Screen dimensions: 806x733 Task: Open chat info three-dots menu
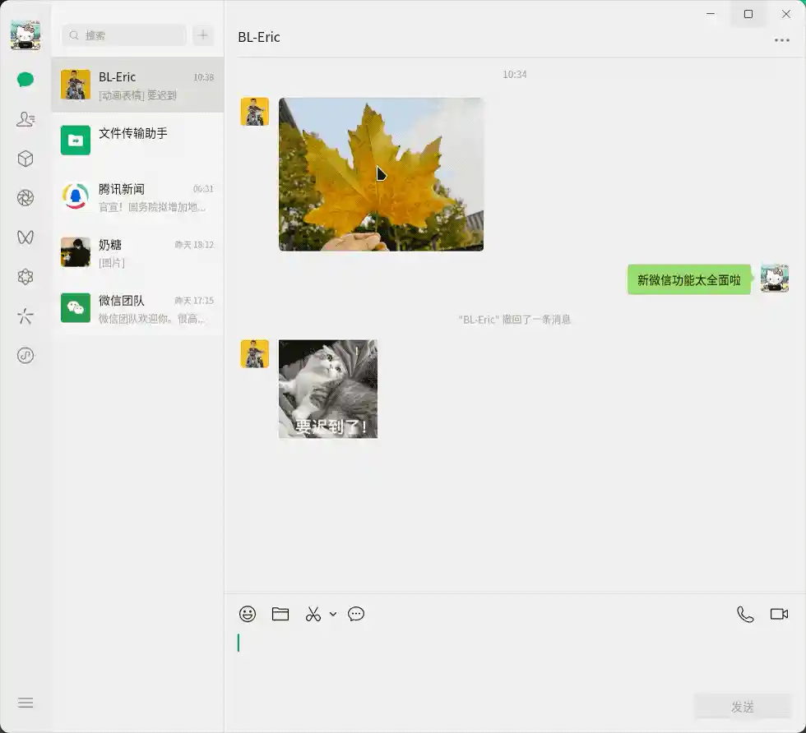tap(782, 40)
